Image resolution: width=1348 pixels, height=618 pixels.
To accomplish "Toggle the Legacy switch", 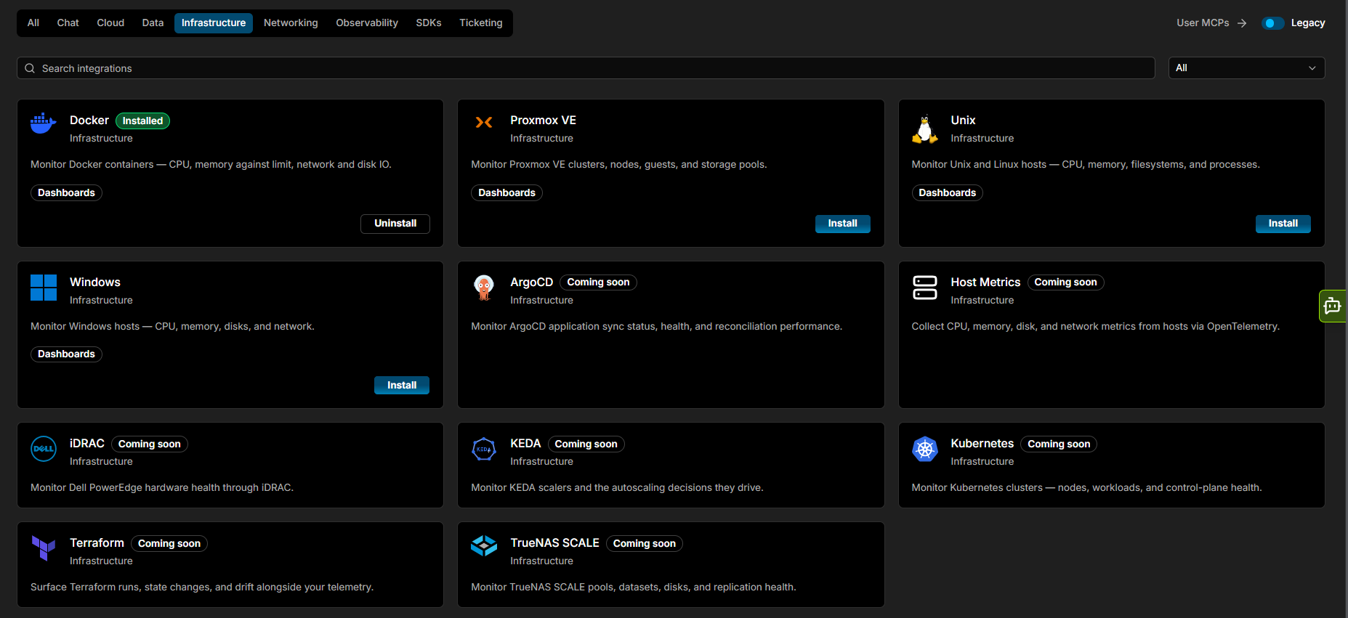I will 1272,23.
